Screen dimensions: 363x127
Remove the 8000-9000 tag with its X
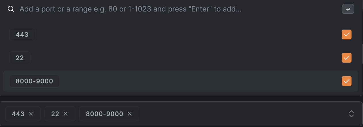tap(129, 114)
